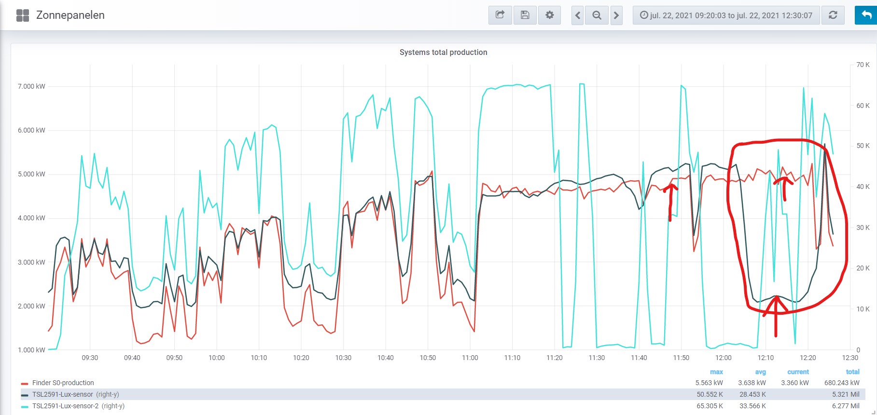
Task: Zoom out the time range
Action: [597, 15]
